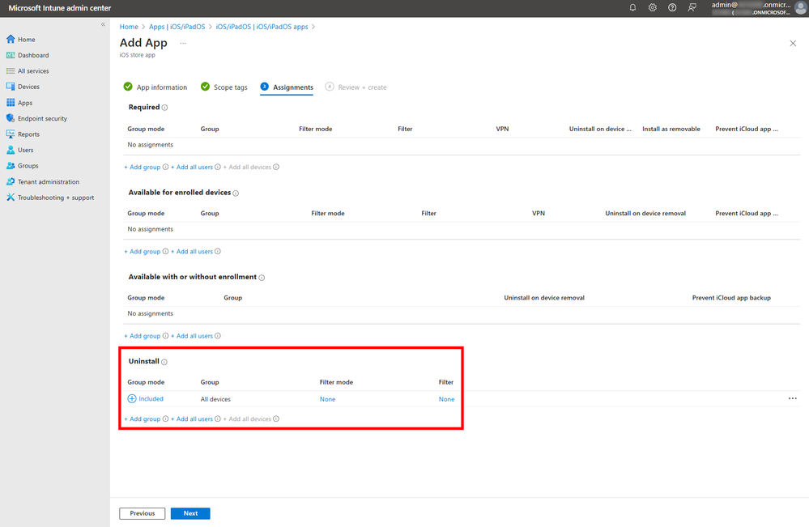Open Filter None link in Uninstall row
The width and height of the screenshot is (809, 527).
pos(447,399)
